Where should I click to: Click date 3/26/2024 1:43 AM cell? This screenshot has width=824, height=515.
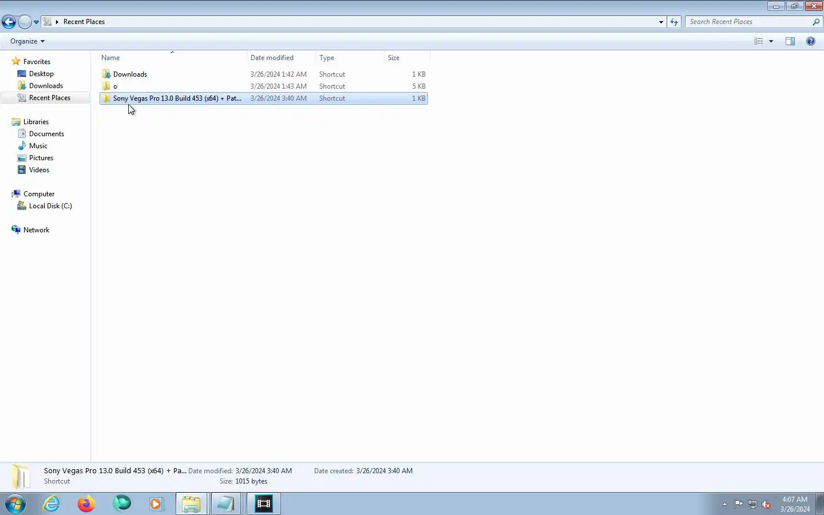[x=279, y=86]
